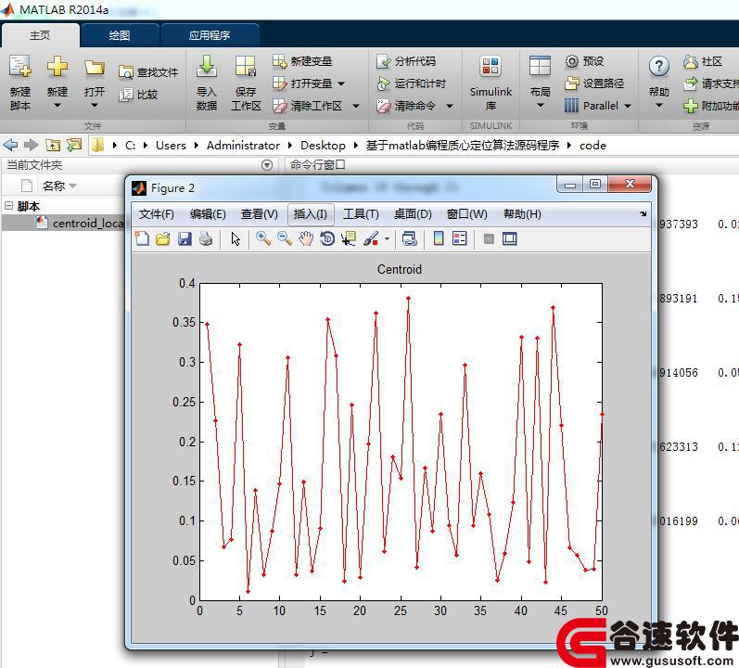
Task: Save the figure with the floppy icon
Action: point(185,238)
